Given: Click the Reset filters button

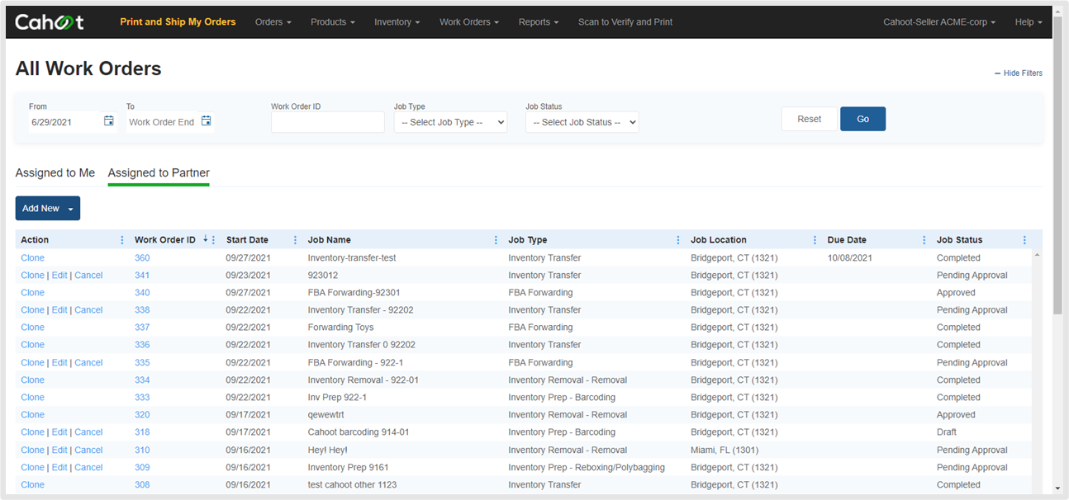Looking at the screenshot, I should 810,119.
